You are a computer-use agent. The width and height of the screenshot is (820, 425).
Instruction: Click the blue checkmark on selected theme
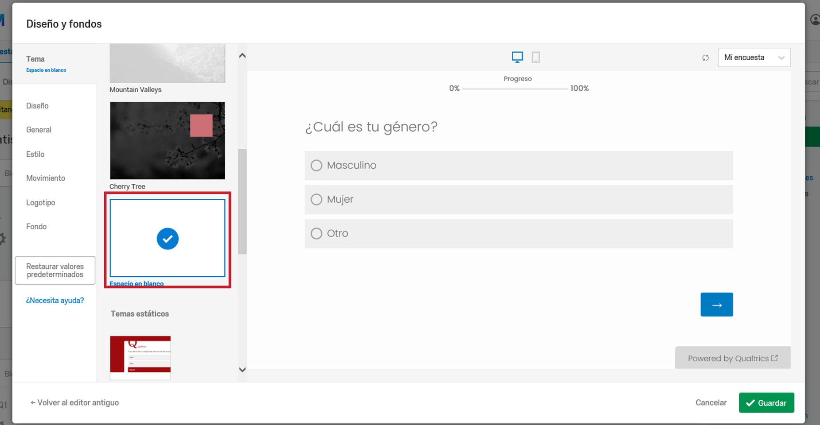(168, 239)
